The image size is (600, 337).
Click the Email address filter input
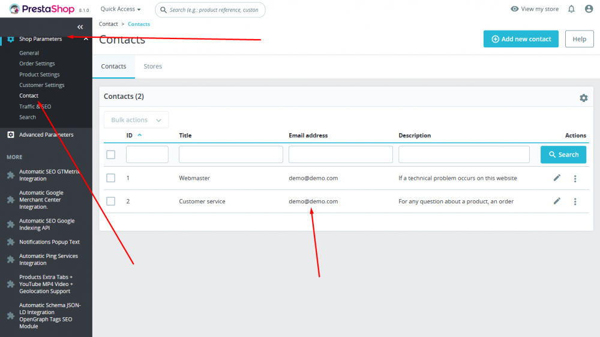pos(341,155)
